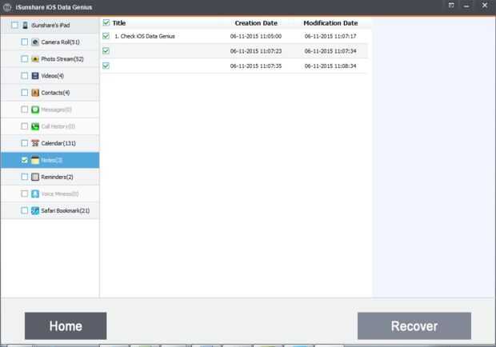Screen dimensions: 496x347
Task: Sort by the Modification Date column header
Action: (330, 23)
